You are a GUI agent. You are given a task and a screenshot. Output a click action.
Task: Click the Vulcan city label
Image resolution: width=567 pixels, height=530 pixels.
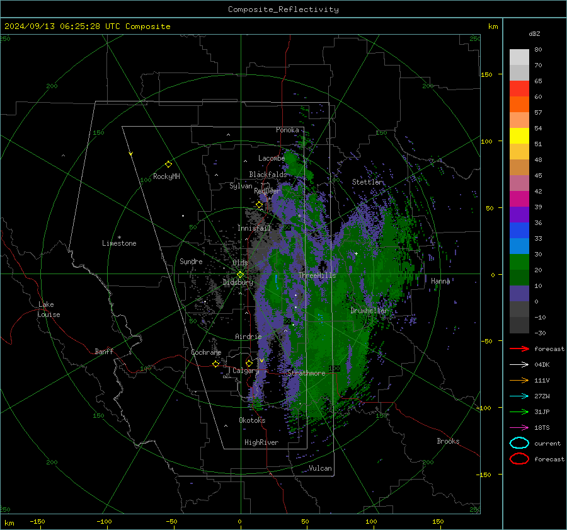point(320,468)
